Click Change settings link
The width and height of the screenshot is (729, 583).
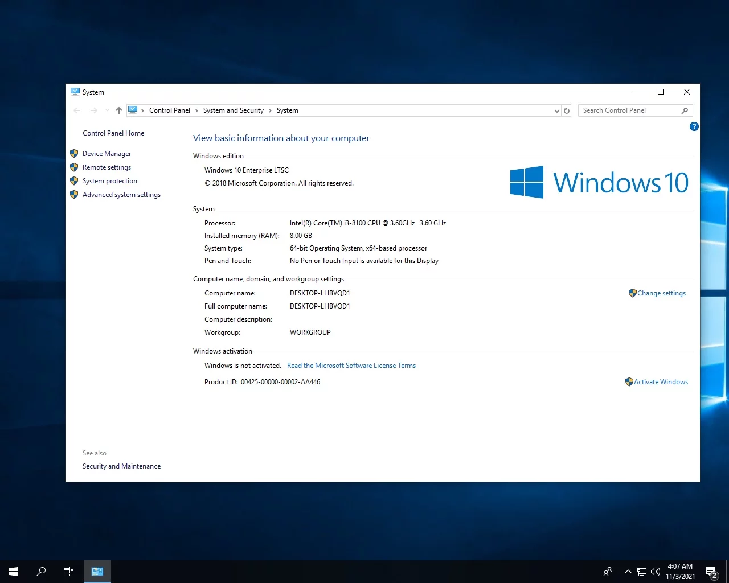661,293
